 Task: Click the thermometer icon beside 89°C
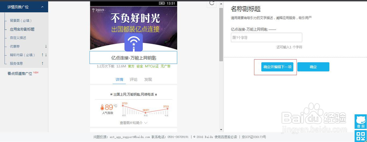click(x=102, y=108)
